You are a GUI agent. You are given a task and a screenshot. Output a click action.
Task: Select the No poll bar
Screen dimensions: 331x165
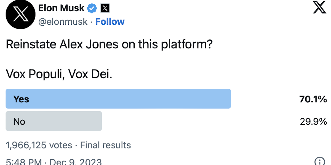pos(54,121)
